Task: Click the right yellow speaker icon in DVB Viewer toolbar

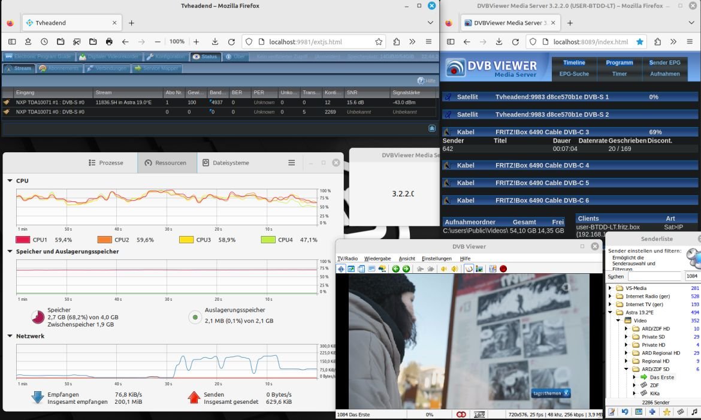Action: 454,269
